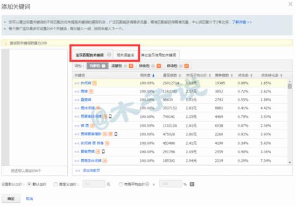The width and height of the screenshot is (296, 206).
Task: Click the 7.34% conversion rate cell
Action: point(266,161)
